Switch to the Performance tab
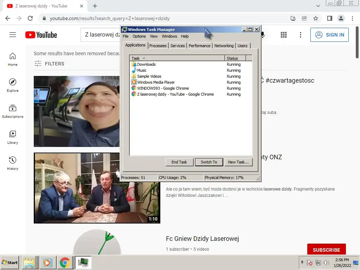Viewport: 360px width, 270px height. (200, 46)
